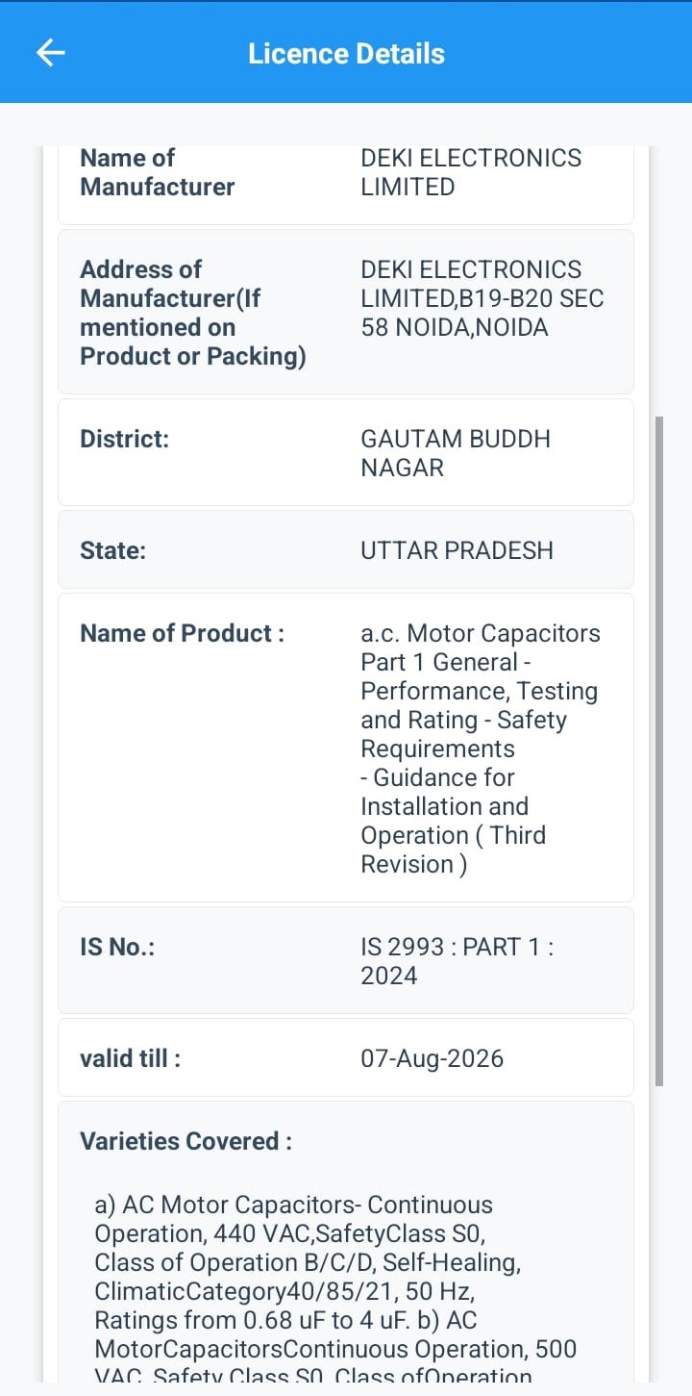Select the Varieties Covered heading
Screen dimensions: 692x1396
click(x=185, y=1141)
